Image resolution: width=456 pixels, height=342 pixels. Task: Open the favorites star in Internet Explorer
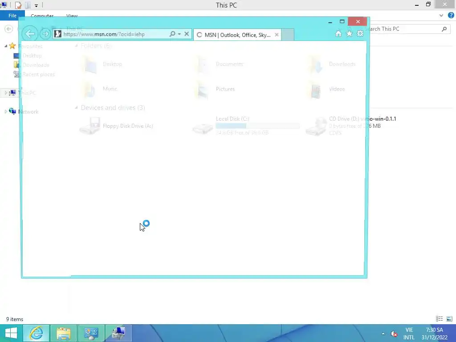[349, 34]
